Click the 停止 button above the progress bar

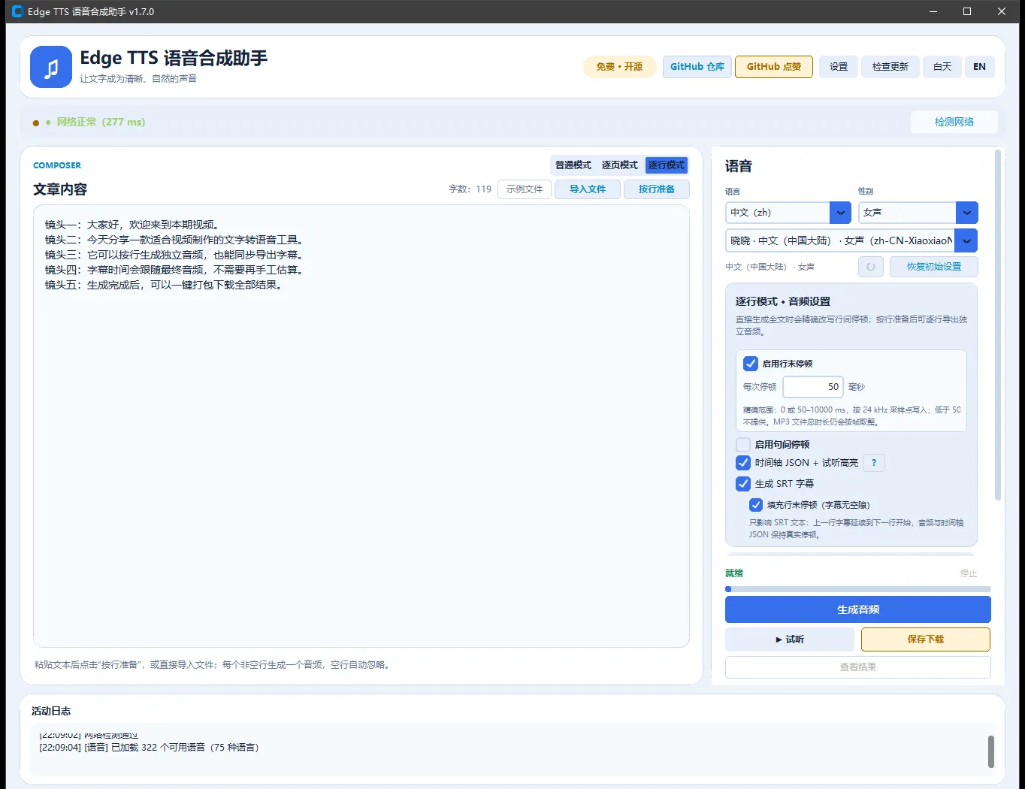click(x=969, y=573)
